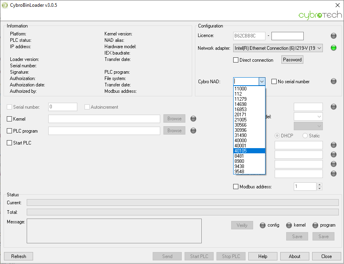Click the kernel verify indicator light
Viewport: 344px width, 264px height.
click(x=289, y=225)
